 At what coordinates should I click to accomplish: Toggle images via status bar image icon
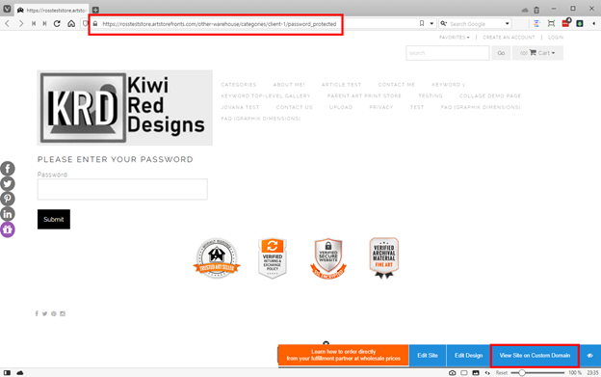[476, 373]
